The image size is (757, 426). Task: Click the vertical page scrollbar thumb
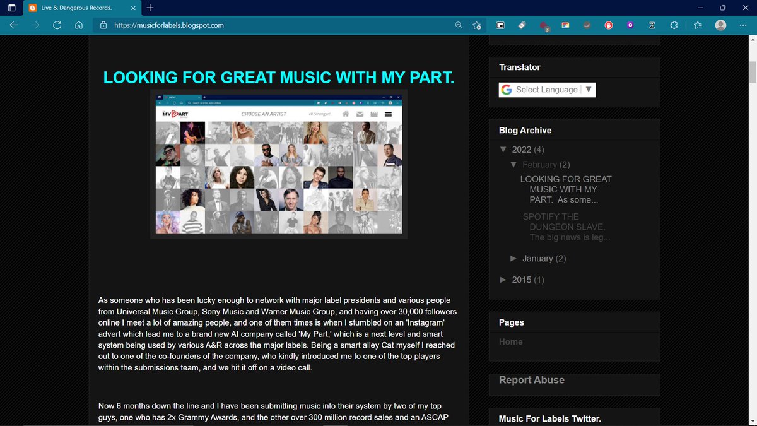click(752, 73)
